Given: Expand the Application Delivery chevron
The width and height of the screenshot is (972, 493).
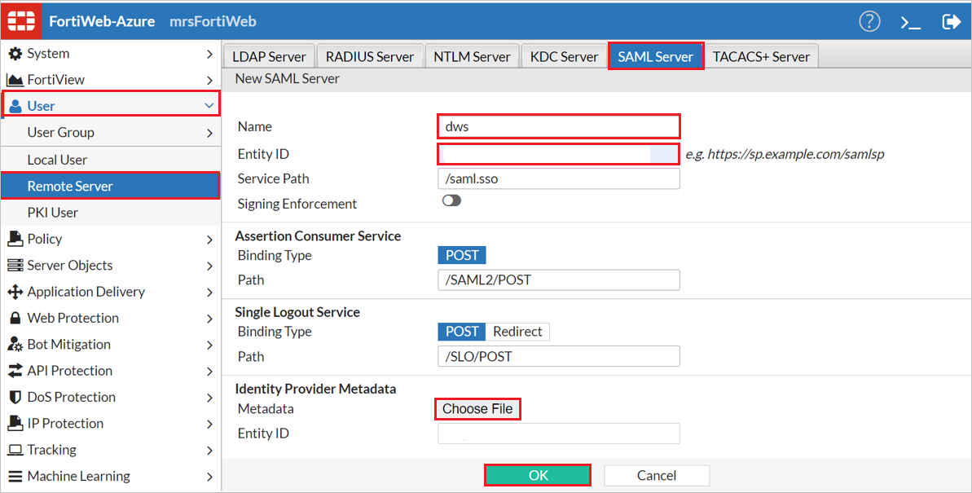Looking at the screenshot, I should pos(209,293).
